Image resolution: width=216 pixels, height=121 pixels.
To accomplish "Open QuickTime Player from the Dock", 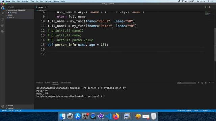I will (93, 116).
